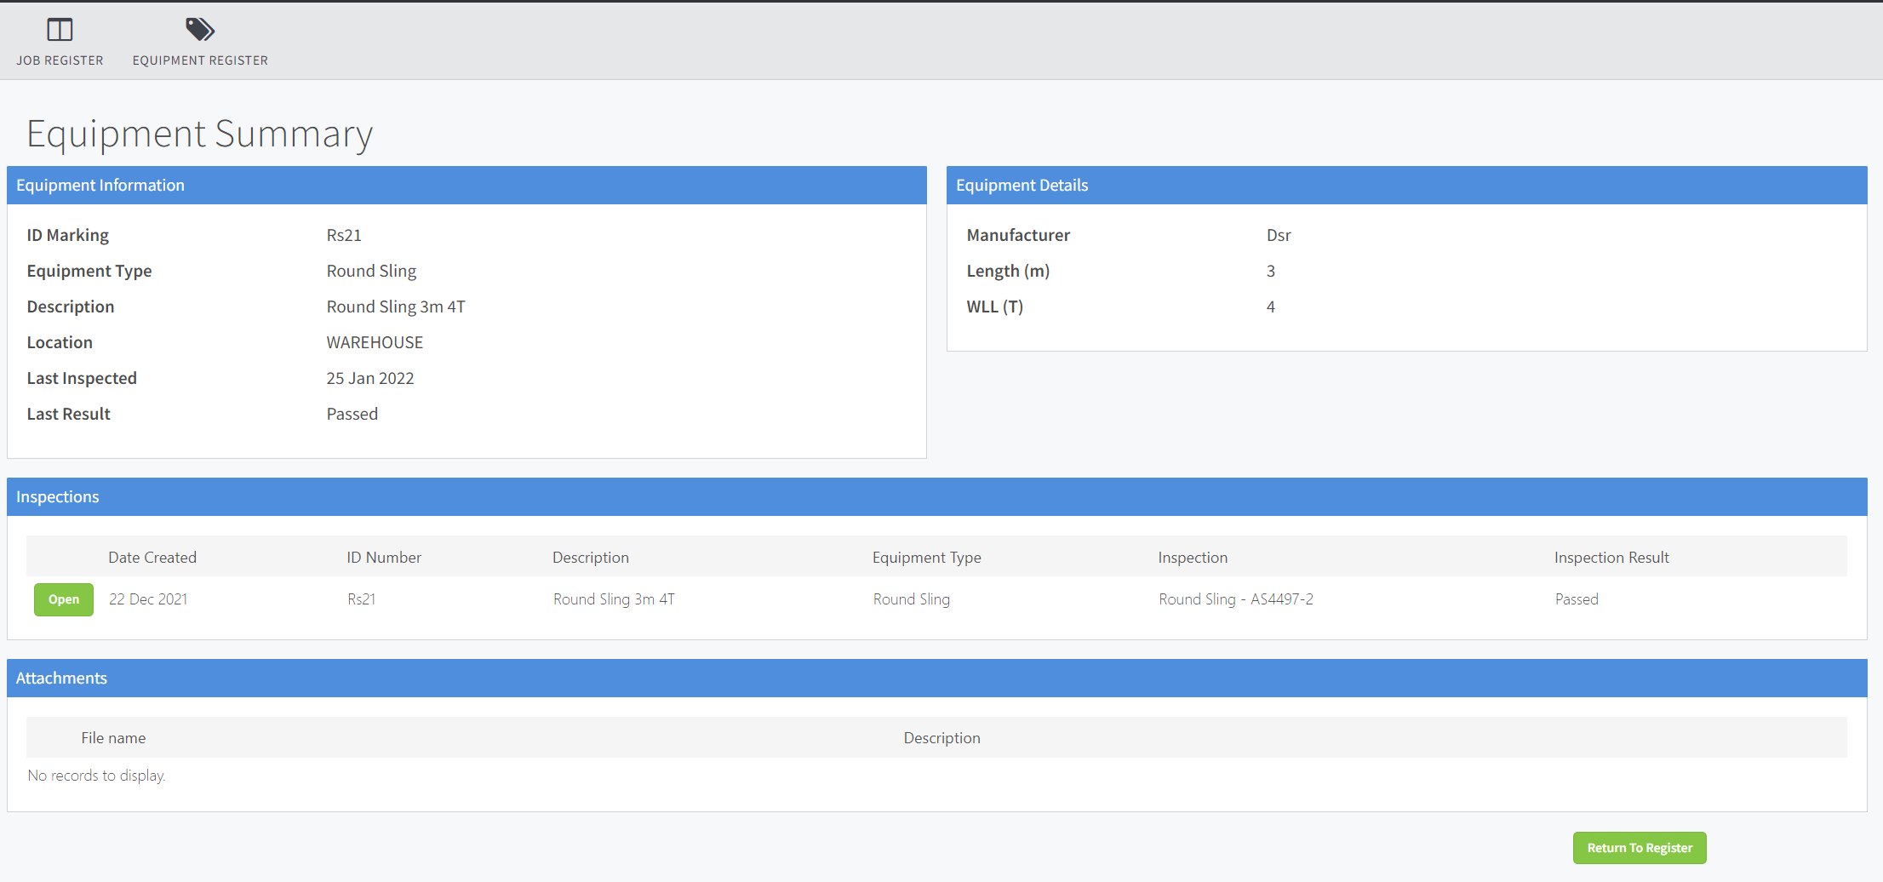Click the Attachments Description column header

click(x=941, y=738)
